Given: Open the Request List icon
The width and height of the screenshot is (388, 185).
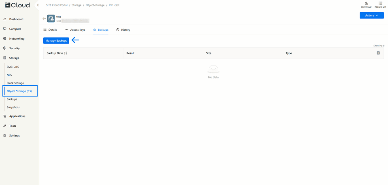Looking at the screenshot, I should pos(380,3).
